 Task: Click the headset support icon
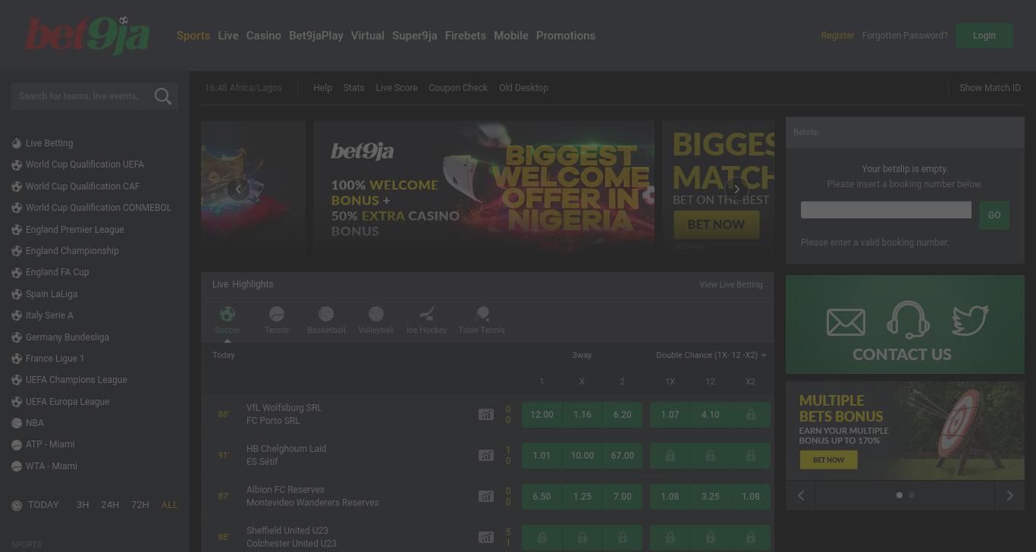click(x=908, y=319)
